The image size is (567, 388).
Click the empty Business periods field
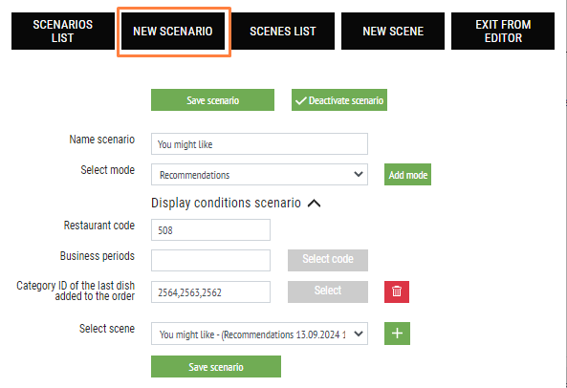tap(210, 260)
